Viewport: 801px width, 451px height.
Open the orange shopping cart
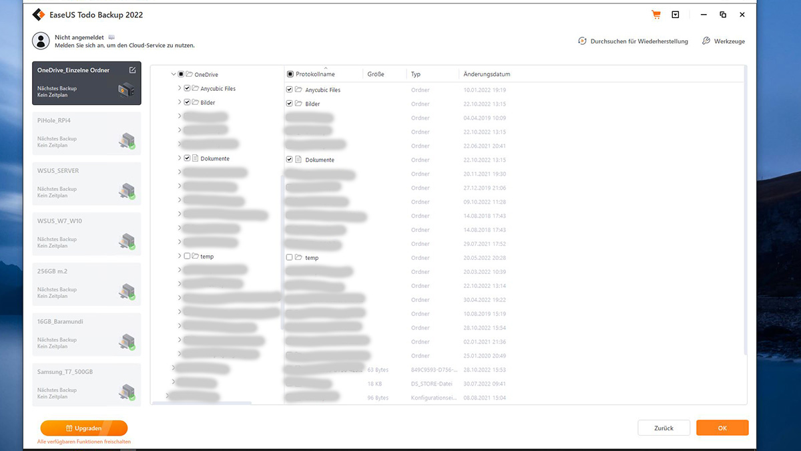pyautogui.click(x=656, y=15)
